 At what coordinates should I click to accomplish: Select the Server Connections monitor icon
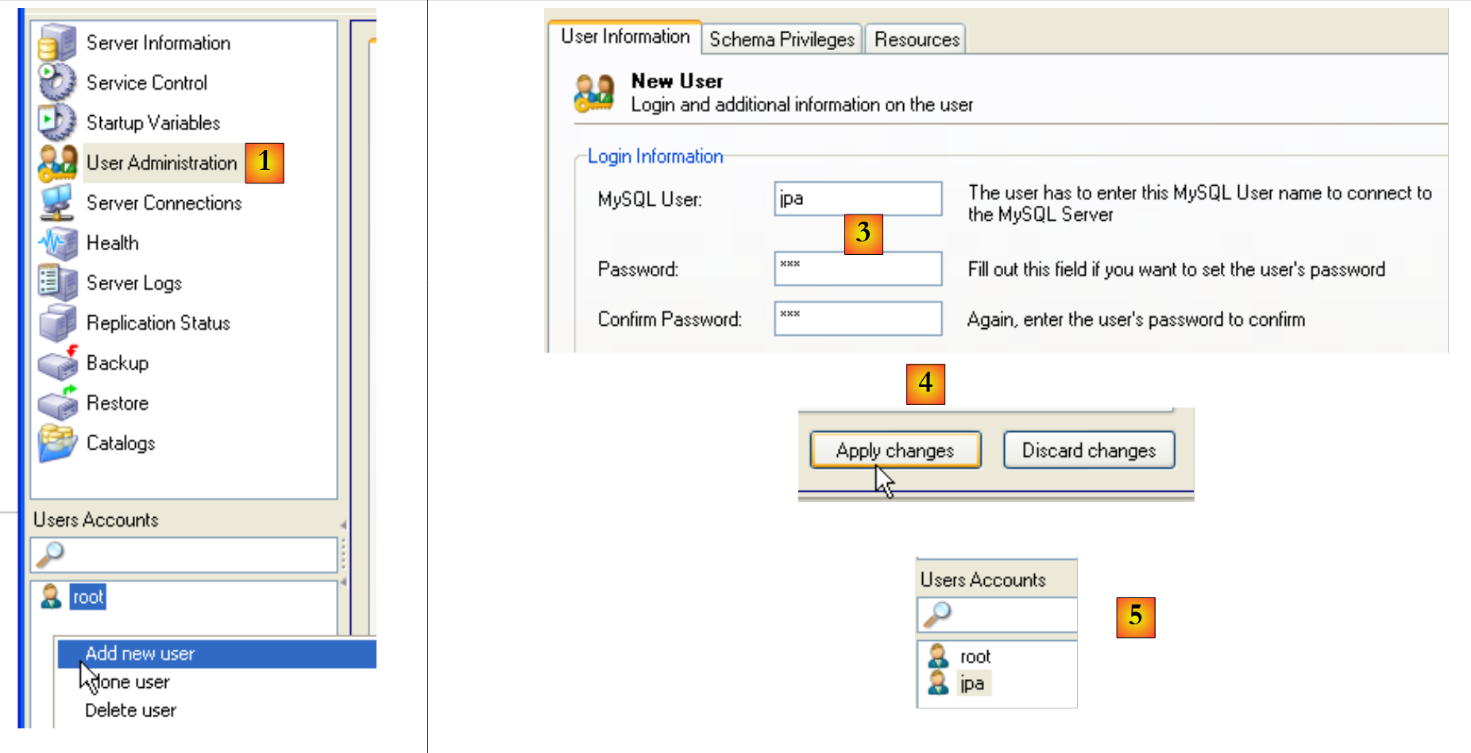(x=56, y=203)
